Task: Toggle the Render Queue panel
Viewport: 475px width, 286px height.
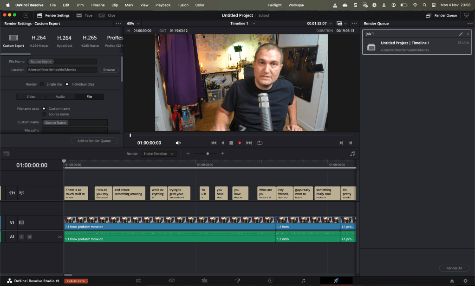Action: pyautogui.click(x=442, y=15)
